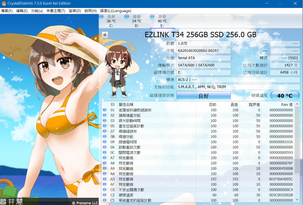Click status icon for attribute AD
Viewport: 303px width, 205px height.
pyautogui.click(x=104, y=179)
